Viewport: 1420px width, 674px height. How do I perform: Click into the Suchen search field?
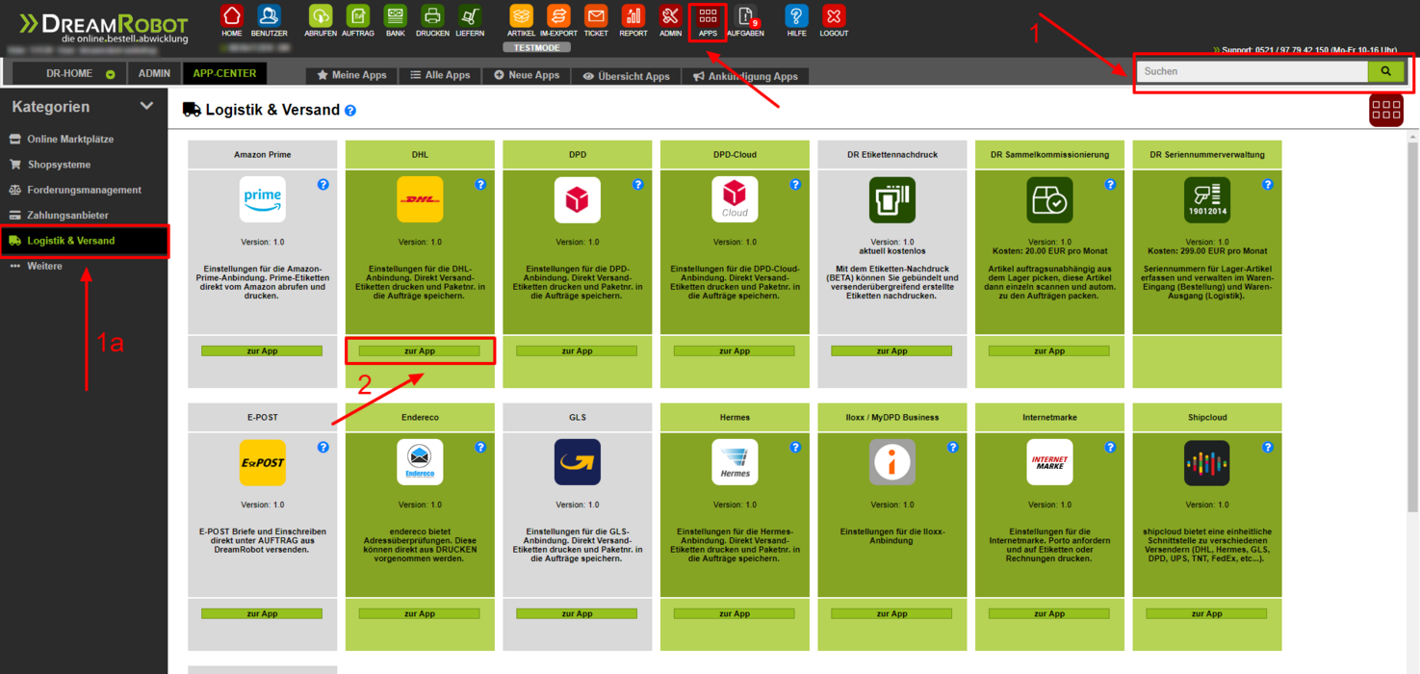point(1252,71)
